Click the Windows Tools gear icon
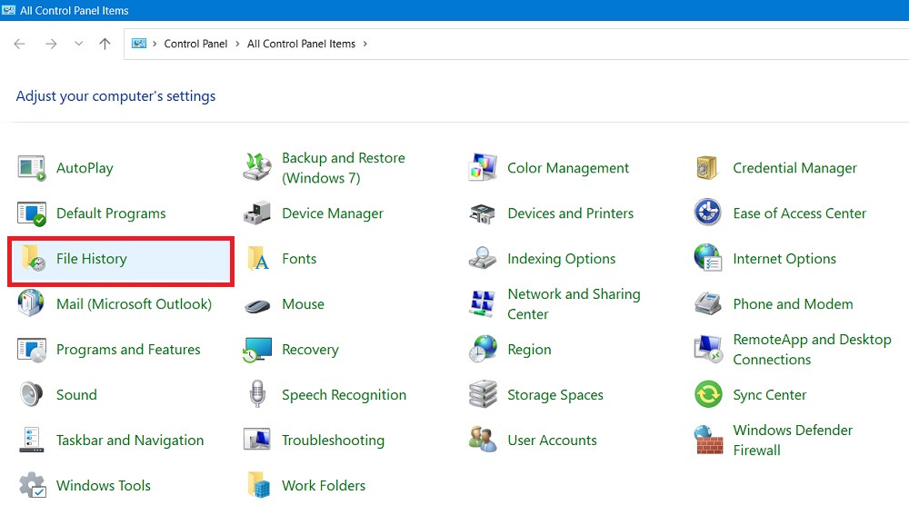909x515 pixels. (x=32, y=485)
